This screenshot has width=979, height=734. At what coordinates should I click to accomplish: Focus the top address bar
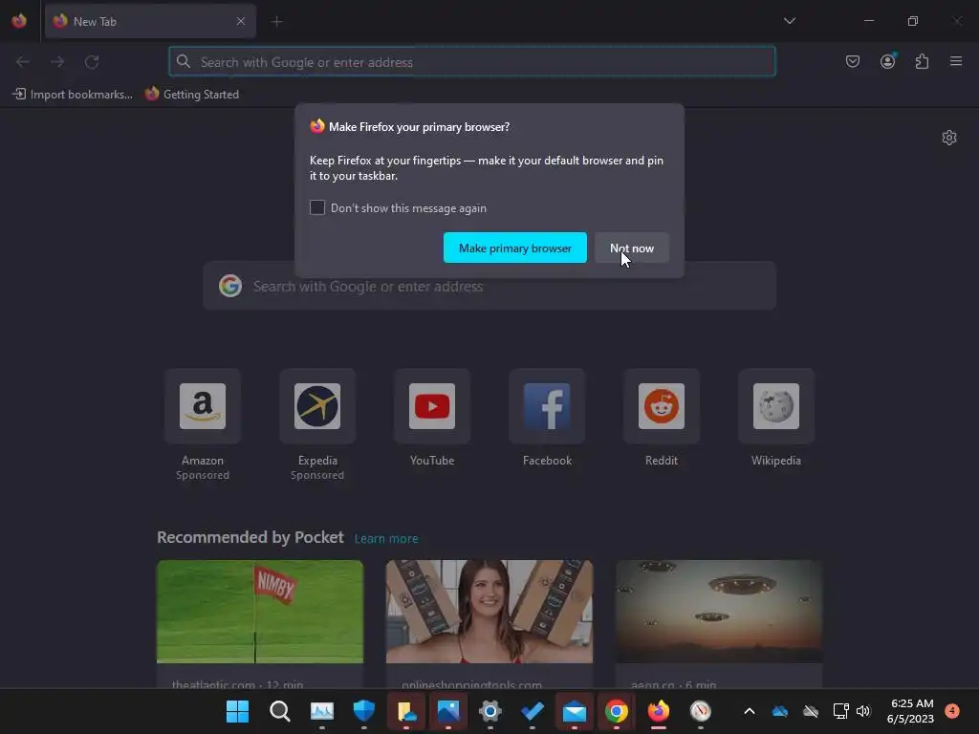click(x=472, y=62)
